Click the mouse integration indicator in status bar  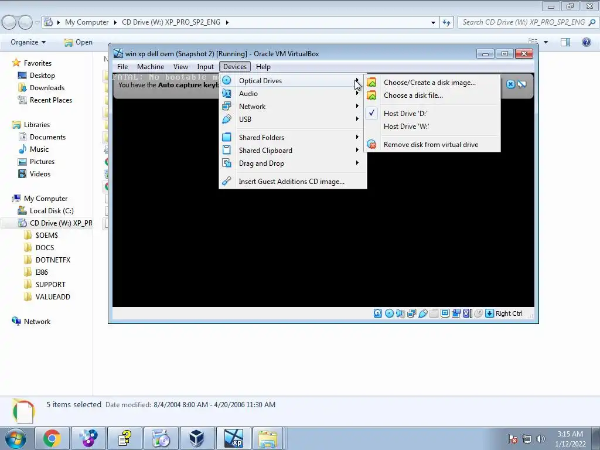coord(478,313)
